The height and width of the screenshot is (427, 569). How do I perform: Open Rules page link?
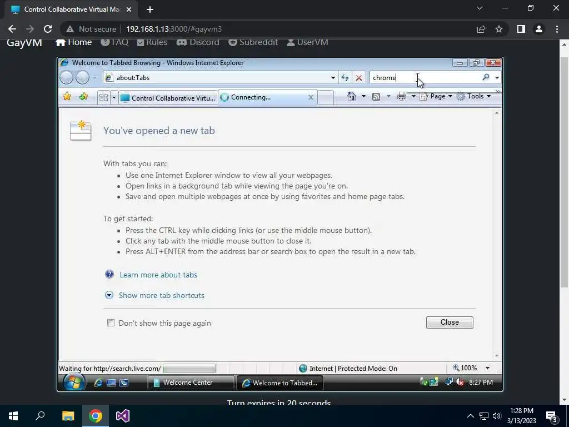pos(152,42)
